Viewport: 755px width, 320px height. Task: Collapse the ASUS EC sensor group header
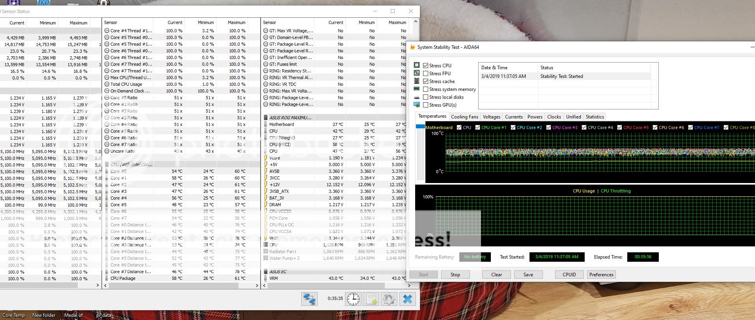pyautogui.click(x=278, y=272)
